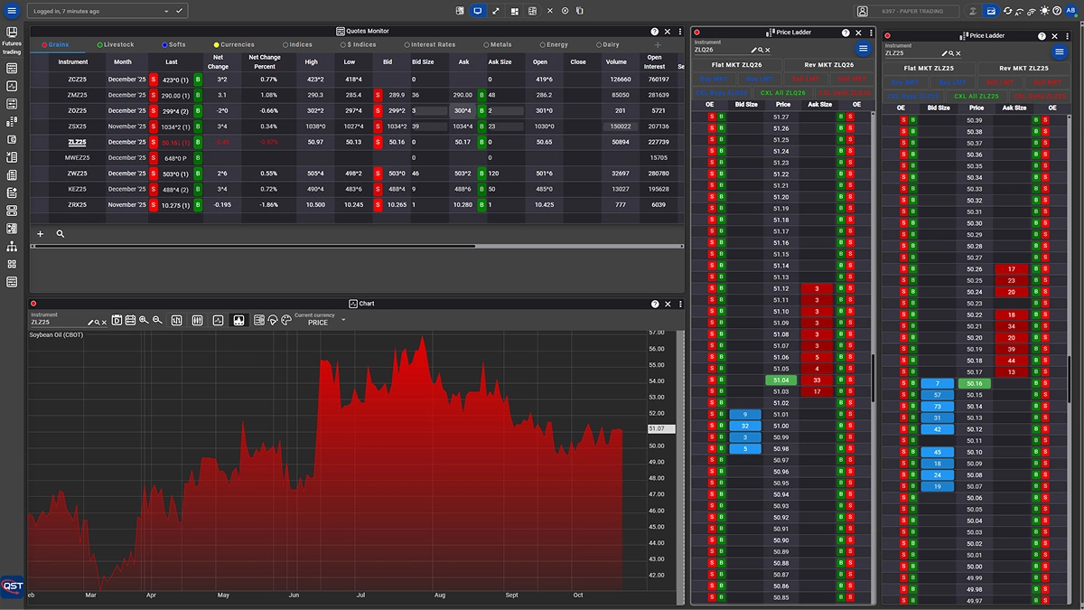This screenshot has width=1084, height=610.
Task: Select the Indices radio tab
Action: 298,44
